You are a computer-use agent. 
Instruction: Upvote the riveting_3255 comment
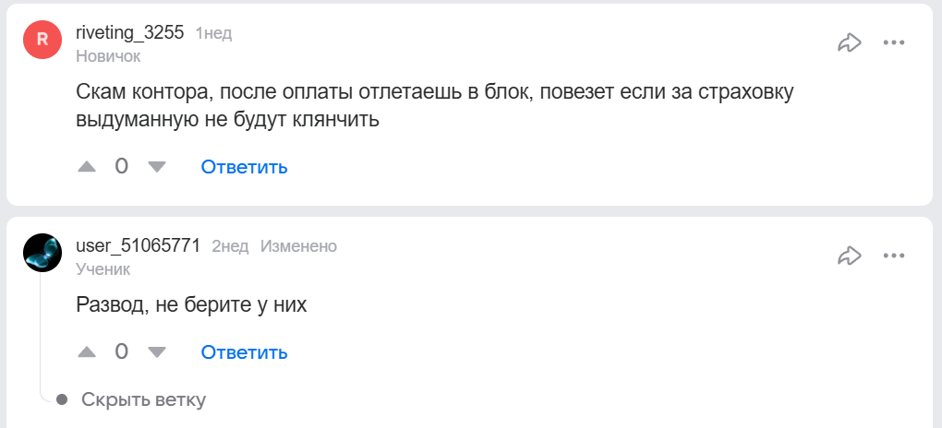pyautogui.click(x=87, y=167)
